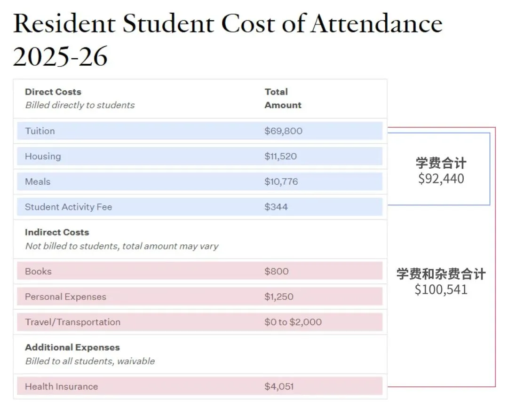Viewport: 508px width, 415px height.
Task: Select the $0 to $2,000 travel amount
Action: tap(293, 322)
